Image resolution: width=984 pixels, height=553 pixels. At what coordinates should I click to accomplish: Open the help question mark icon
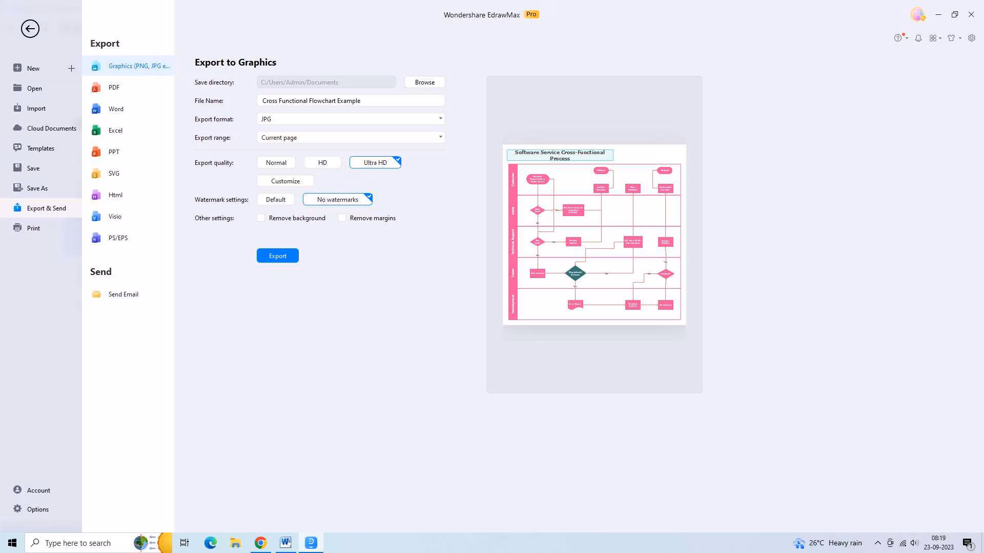pos(898,38)
